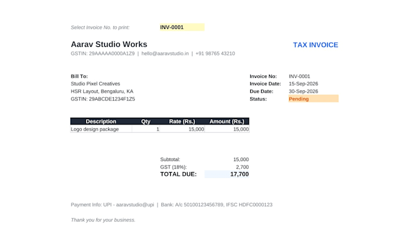The height and width of the screenshot is (246, 409).
Task: Click the TOTAL DUE label
Action: [179, 174]
